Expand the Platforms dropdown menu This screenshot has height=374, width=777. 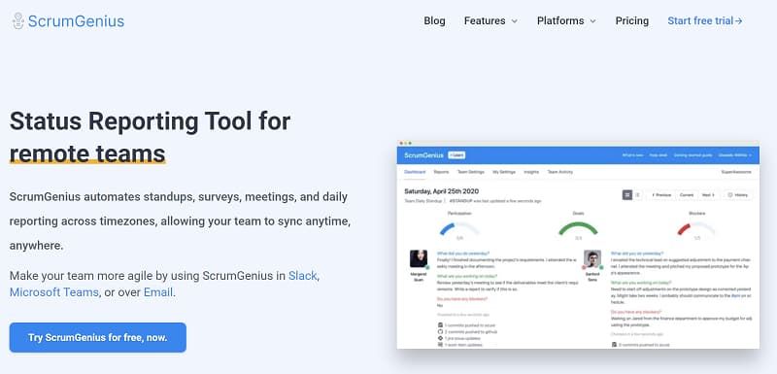click(x=566, y=20)
